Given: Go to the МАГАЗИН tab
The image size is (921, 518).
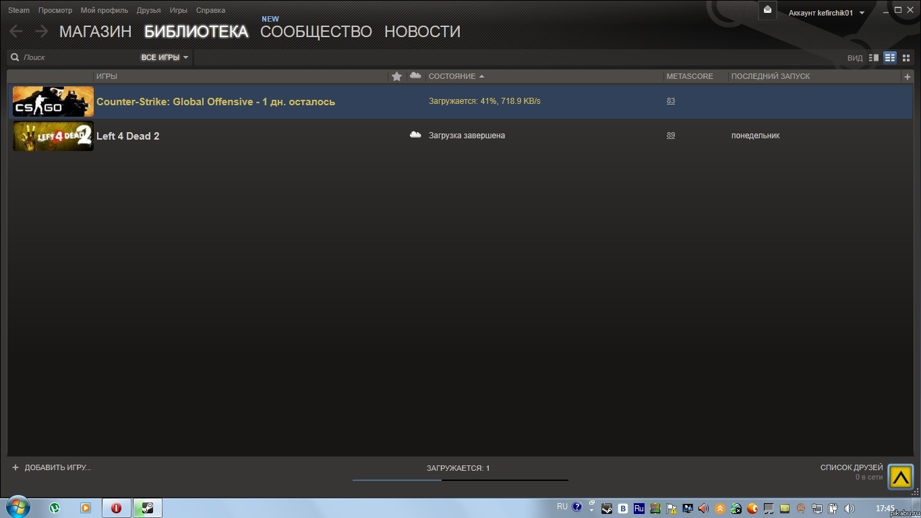Looking at the screenshot, I should 96,32.
